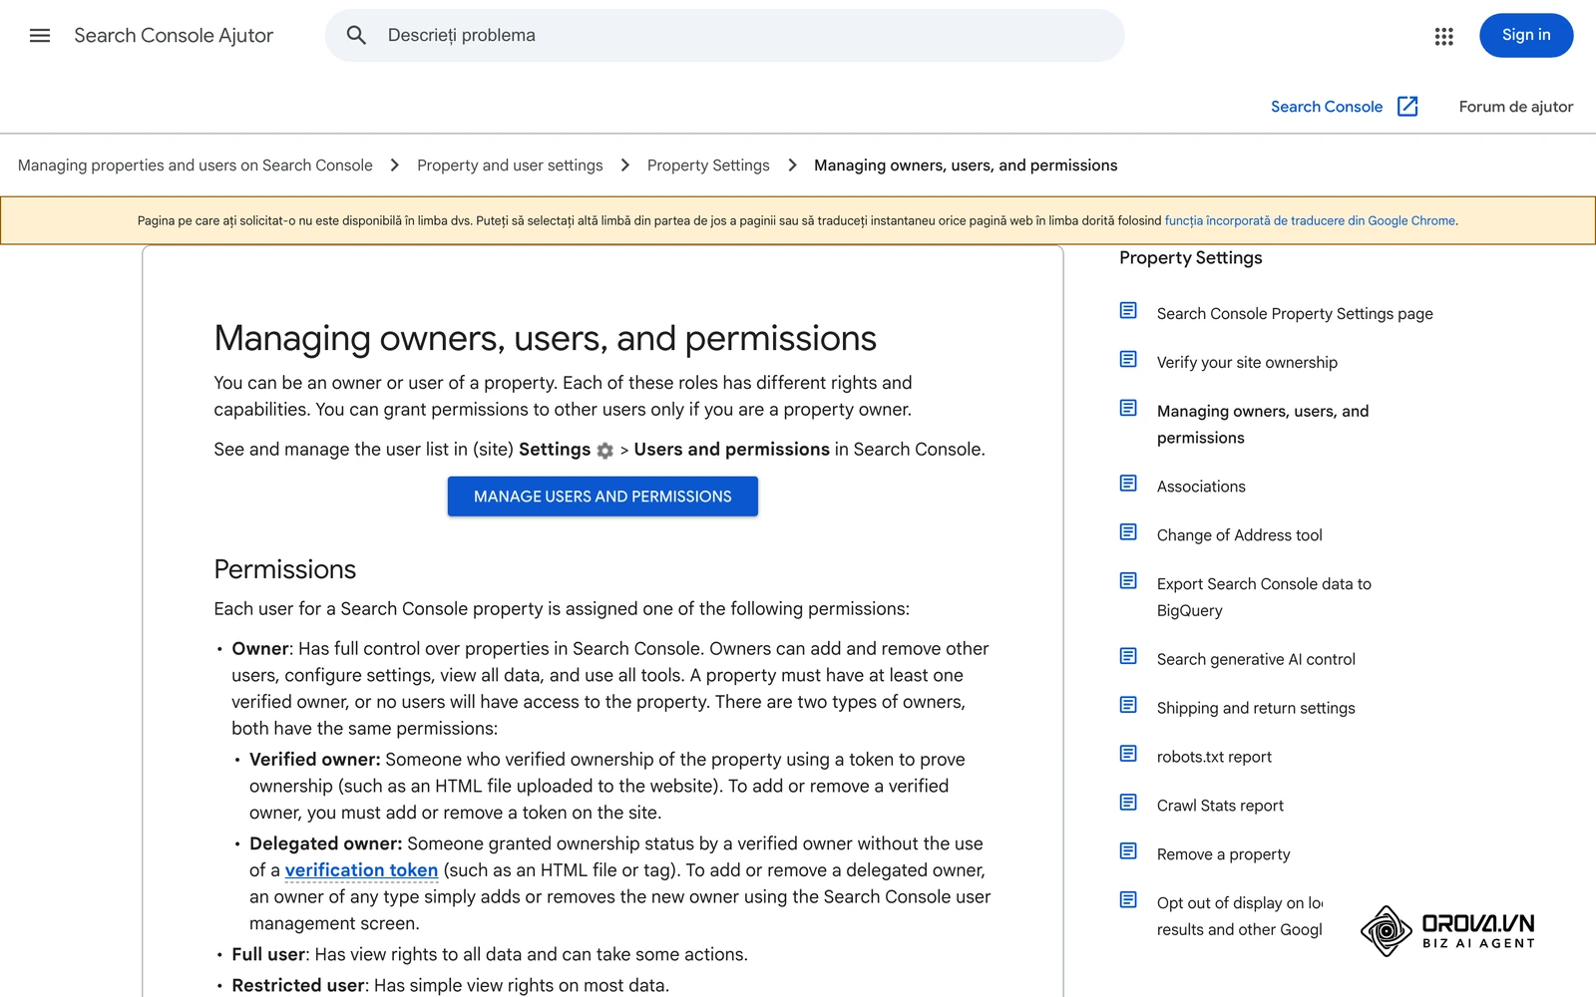Follow the verification token link
Viewport: 1596px width, 997px height.
(361, 870)
